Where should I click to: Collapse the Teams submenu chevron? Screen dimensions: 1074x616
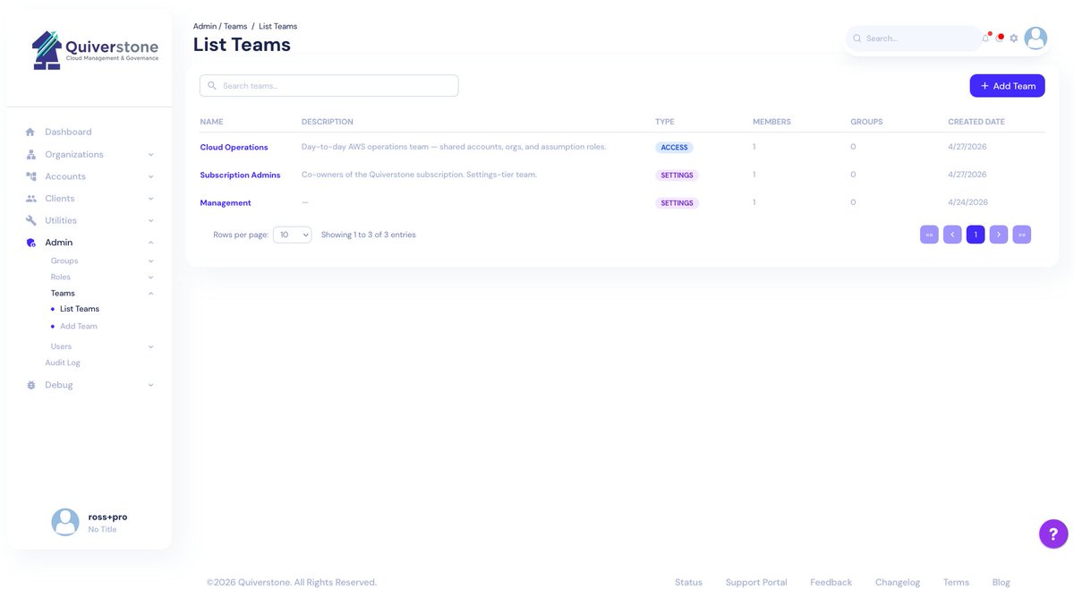pyautogui.click(x=150, y=294)
